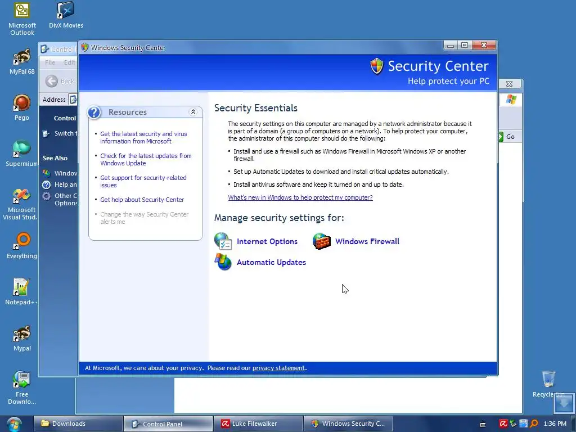576x432 pixels.
Task: Click the Switch to view icon in Control Panel
Action: click(46, 133)
